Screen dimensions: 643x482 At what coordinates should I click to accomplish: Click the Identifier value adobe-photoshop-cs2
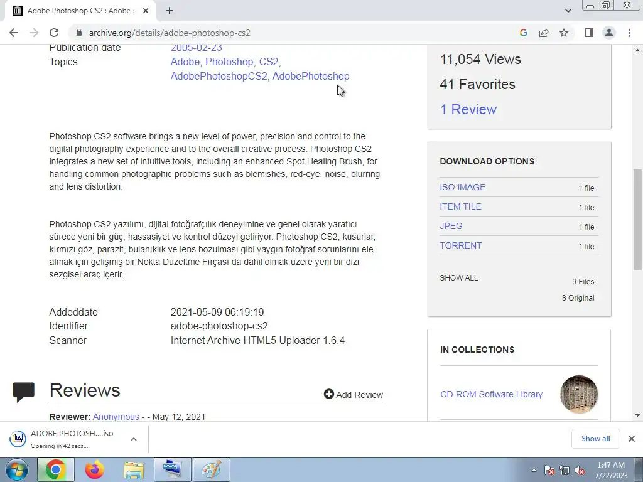219,326
